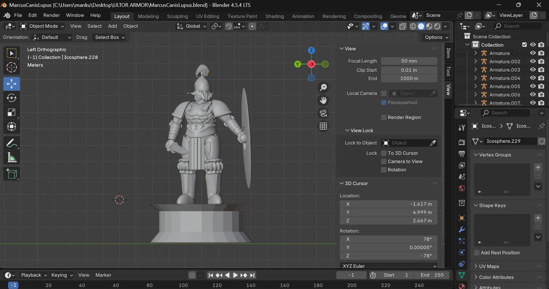Enable Lock To 3D Cursor checkbox
The width and height of the screenshot is (549, 289).
[384, 153]
